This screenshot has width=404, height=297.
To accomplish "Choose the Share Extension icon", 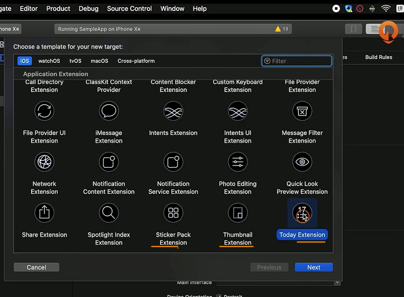I will (44, 213).
